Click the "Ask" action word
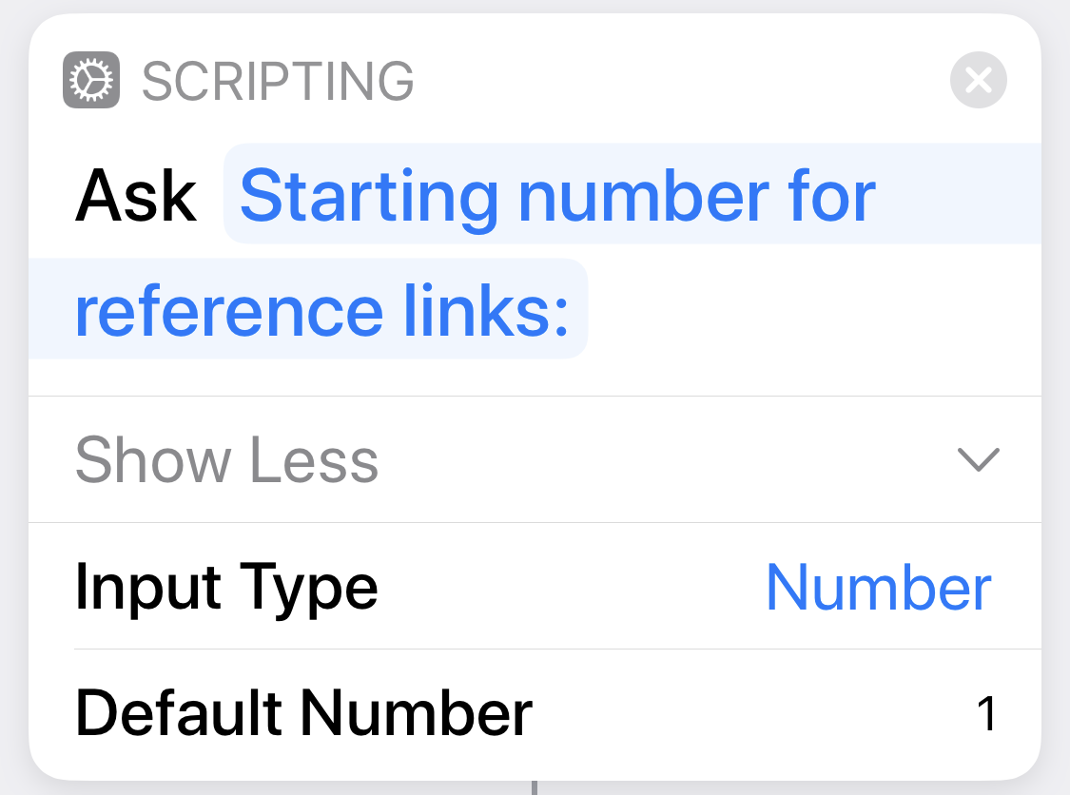Image resolution: width=1070 pixels, height=795 pixels. pyautogui.click(x=136, y=197)
